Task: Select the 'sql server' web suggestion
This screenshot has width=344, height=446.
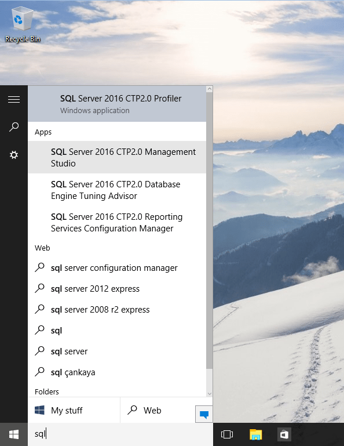Action: pos(117,351)
